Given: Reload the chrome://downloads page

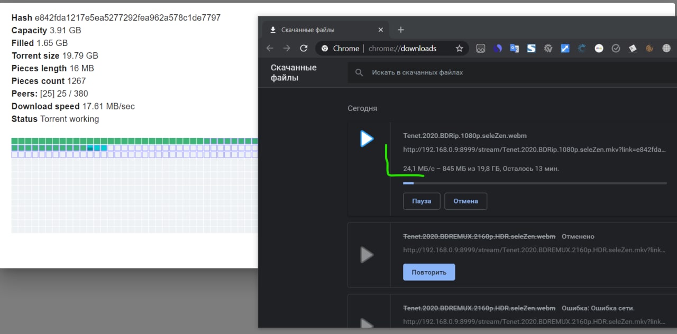Looking at the screenshot, I should click(x=304, y=48).
